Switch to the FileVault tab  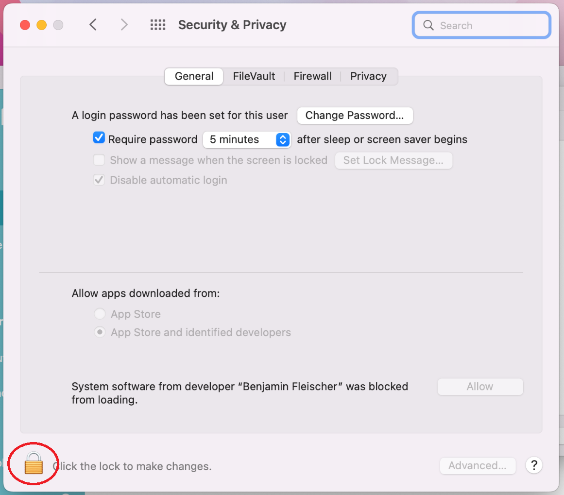click(254, 76)
